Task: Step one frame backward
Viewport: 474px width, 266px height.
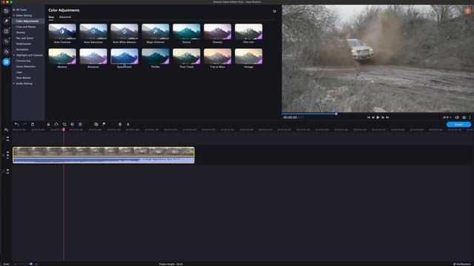Action: (x=373, y=117)
